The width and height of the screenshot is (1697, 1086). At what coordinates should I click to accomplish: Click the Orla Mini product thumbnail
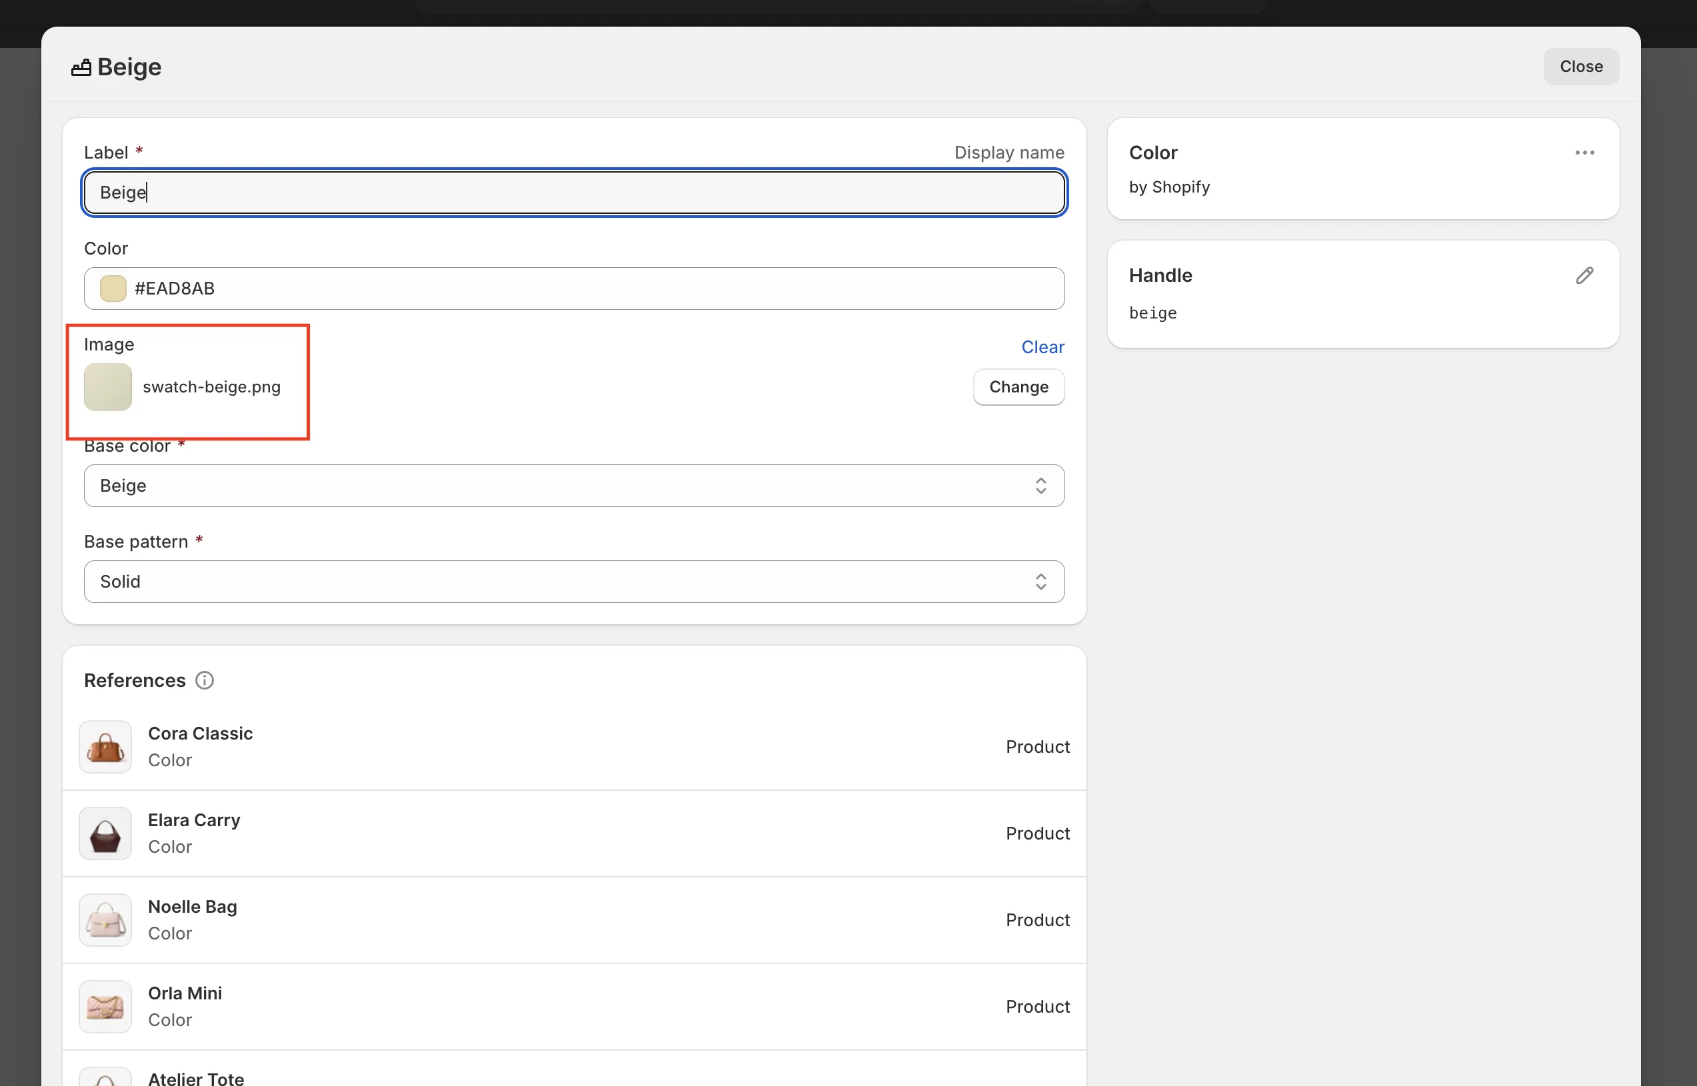pyautogui.click(x=105, y=1007)
